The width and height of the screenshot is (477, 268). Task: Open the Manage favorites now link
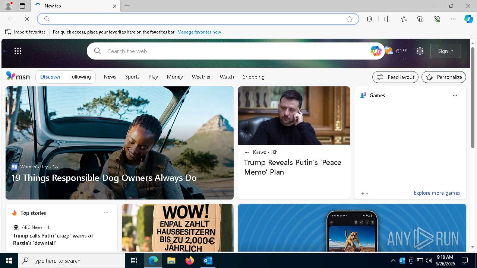click(x=199, y=32)
